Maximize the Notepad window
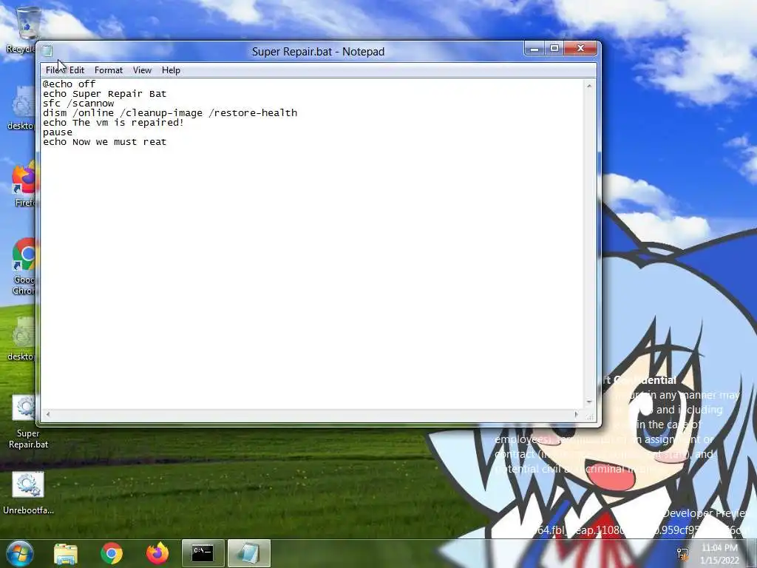The width and height of the screenshot is (757, 568). click(x=554, y=49)
